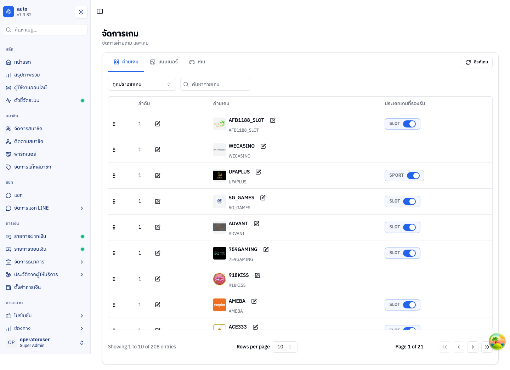Jump to the last page
Screen dimensions: 510x370
487,347
